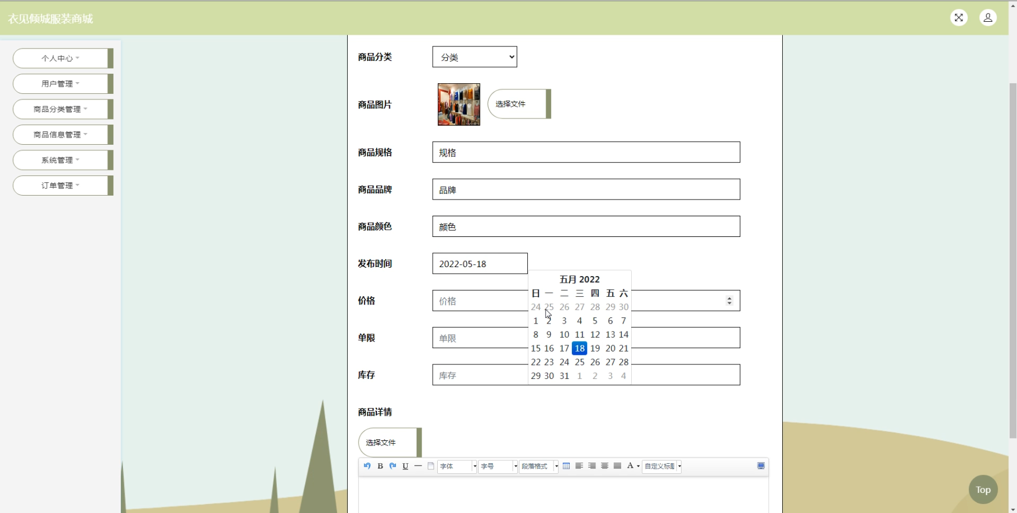This screenshot has width=1017, height=513.
Task: Select day 19 in the calendar
Action: 595,348
